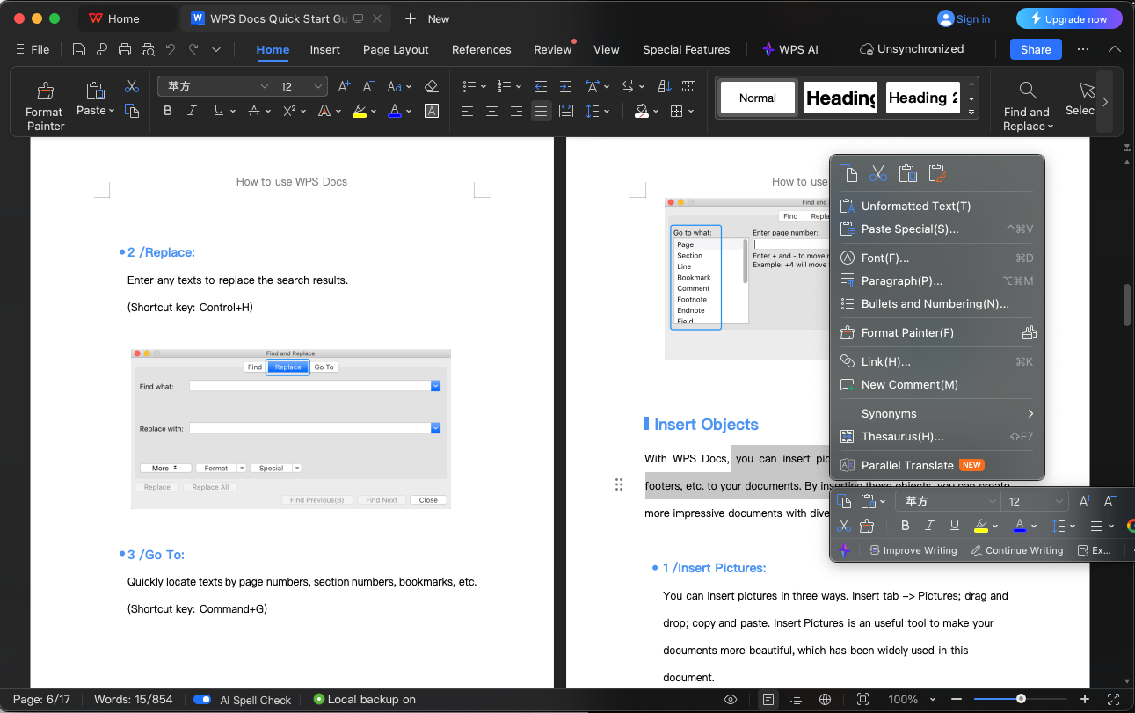The width and height of the screenshot is (1135, 713).
Task: Toggle Italic in the floating mini toolbar
Action: coord(929,526)
